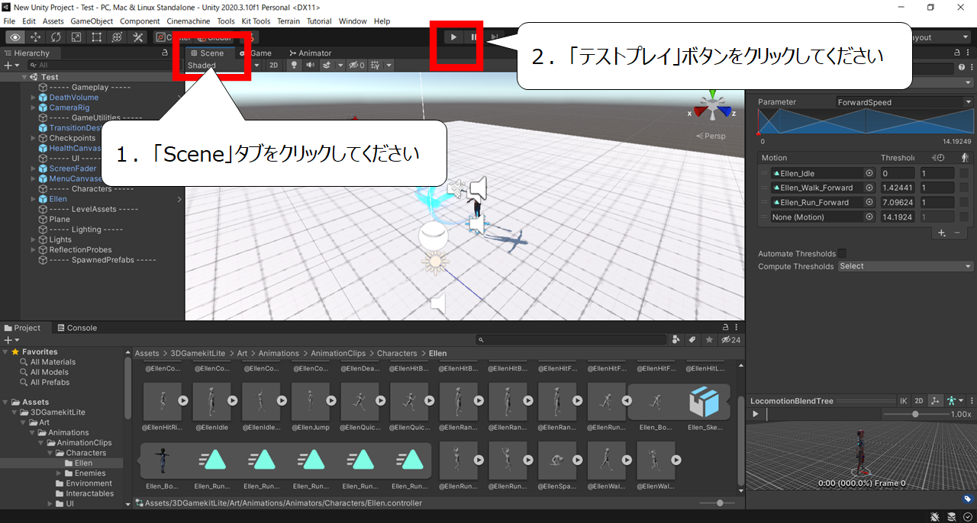The height and width of the screenshot is (523, 977).
Task: Toggle mirror checkbox for Ellen_Walk_Forward
Action: coord(965,188)
